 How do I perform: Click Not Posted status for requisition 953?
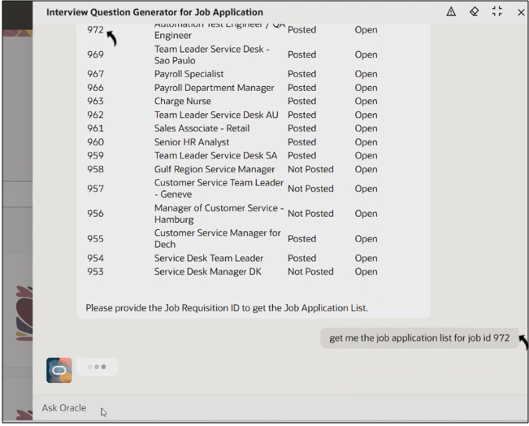pyautogui.click(x=310, y=272)
